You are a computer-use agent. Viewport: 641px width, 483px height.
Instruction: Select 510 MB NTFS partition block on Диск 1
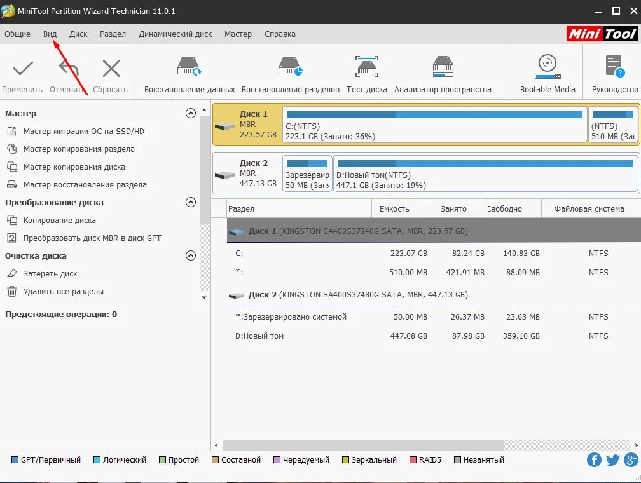coord(613,125)
